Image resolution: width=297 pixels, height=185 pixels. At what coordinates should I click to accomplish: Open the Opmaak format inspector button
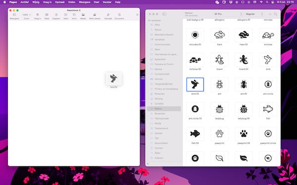[x=108, y=16]
